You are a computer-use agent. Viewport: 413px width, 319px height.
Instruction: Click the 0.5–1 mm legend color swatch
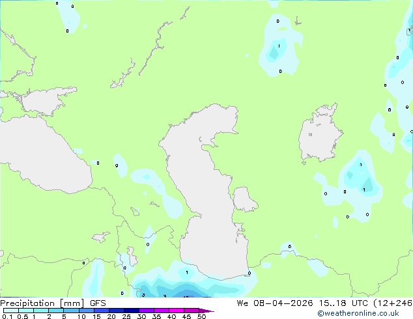[26, 311]
